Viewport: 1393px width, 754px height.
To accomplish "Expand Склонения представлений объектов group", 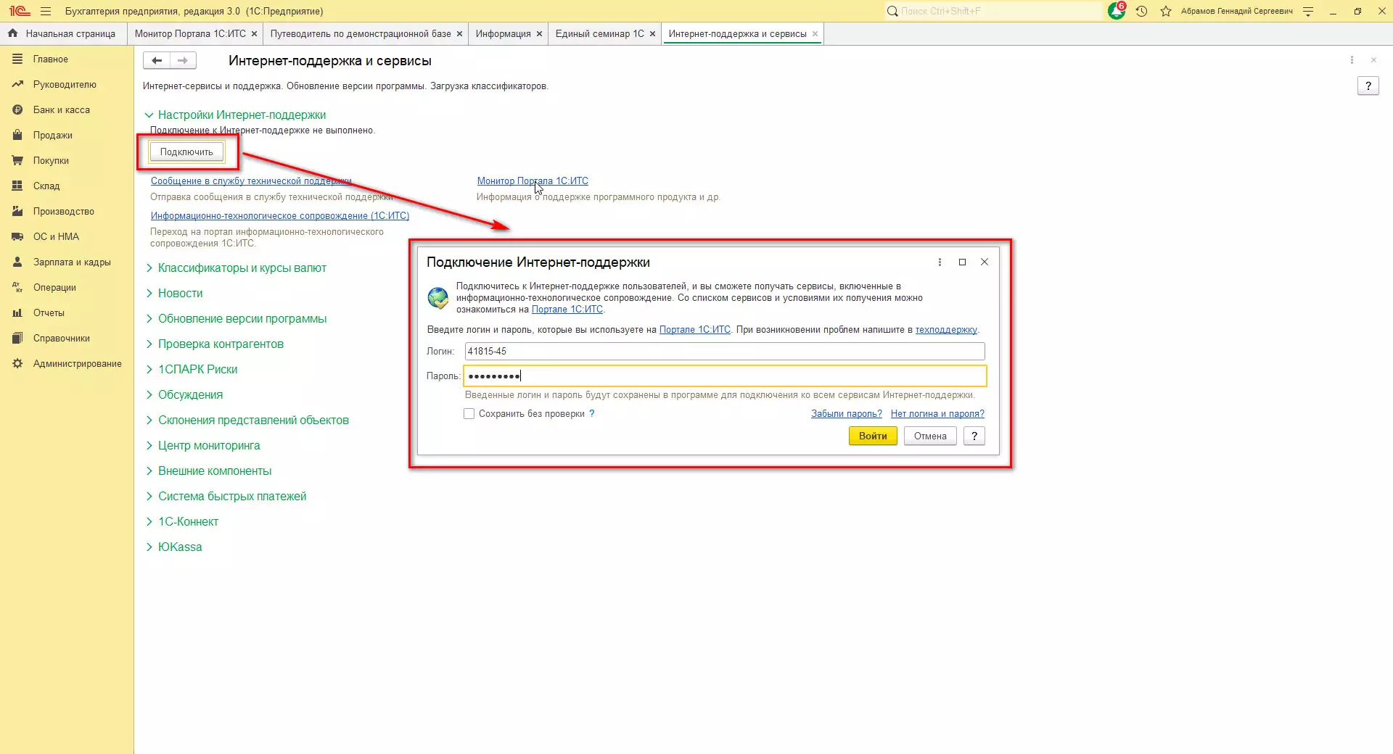I will (x=247, y=420).
